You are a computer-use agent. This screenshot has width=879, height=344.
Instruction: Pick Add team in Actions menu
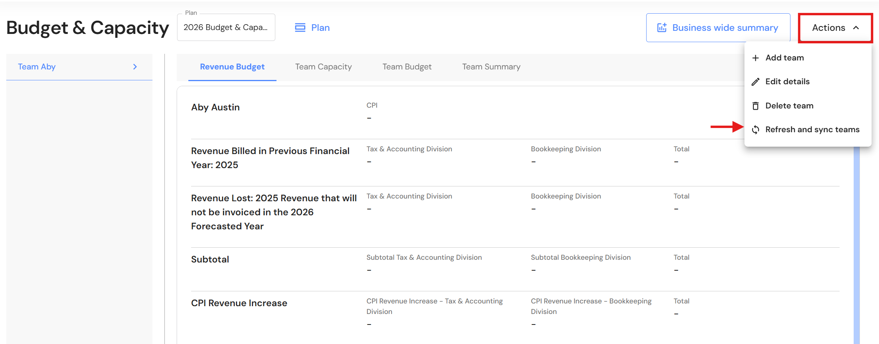click(x=784, y=58)
